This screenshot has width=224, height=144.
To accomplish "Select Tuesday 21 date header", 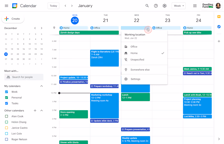I will pos(106,20).
